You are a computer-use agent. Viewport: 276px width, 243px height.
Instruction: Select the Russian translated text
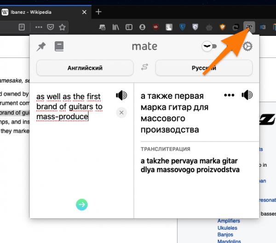(x=174, y=113)
